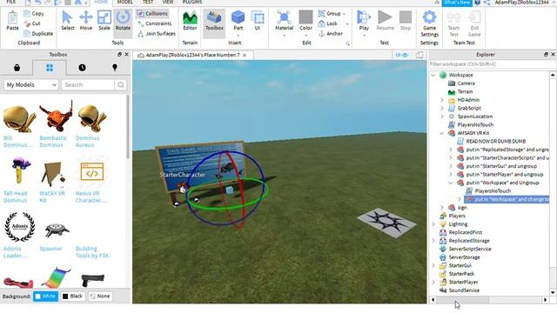This screenshot has height=313, width=557.
Task: Open Toolbox Creations lightbulb tab
Action: pos(115,68)
